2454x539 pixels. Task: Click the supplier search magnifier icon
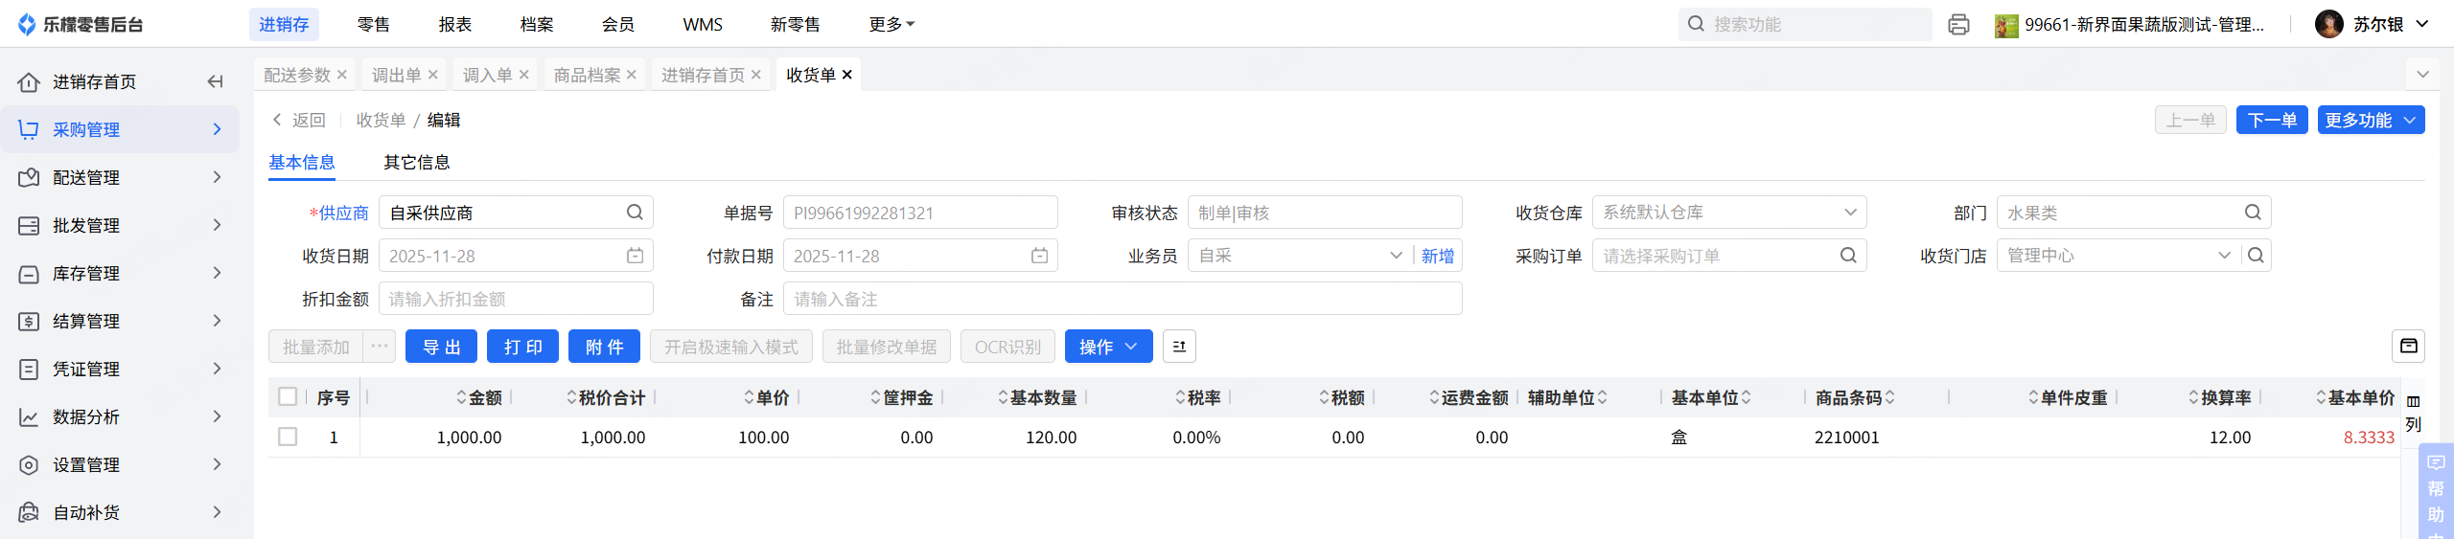(635, 213)
